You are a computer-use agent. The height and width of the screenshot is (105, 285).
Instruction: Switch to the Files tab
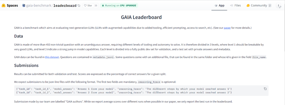pos(235,6)
